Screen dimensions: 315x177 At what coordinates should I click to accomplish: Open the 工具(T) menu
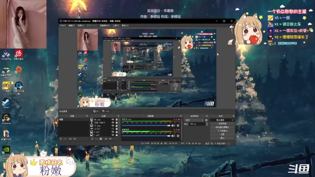(x=116, y=26)
